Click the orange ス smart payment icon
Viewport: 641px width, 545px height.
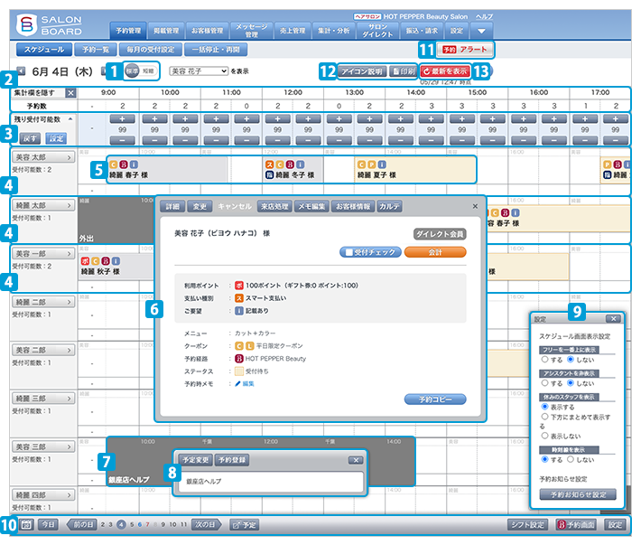(239, 298)
